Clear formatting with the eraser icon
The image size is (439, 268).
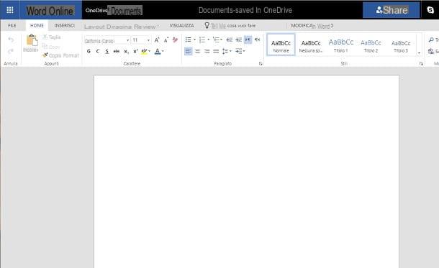[x=176, y=40]
